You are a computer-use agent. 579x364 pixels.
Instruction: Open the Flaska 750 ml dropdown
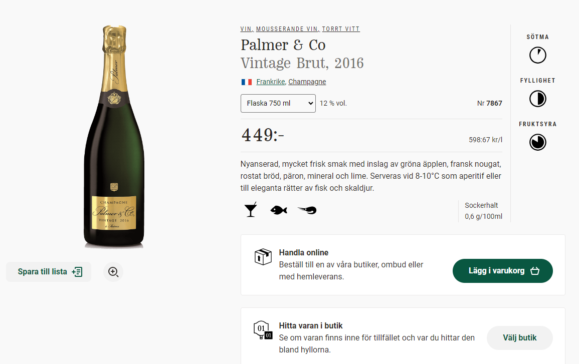tap(278, 104)
